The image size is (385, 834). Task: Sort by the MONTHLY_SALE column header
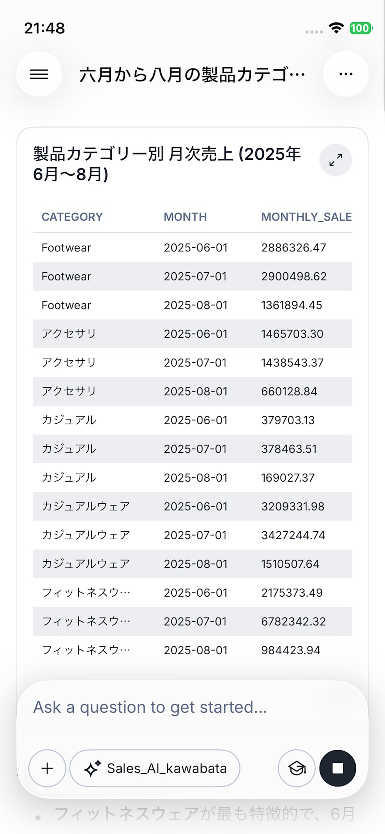tap(306, 217)
